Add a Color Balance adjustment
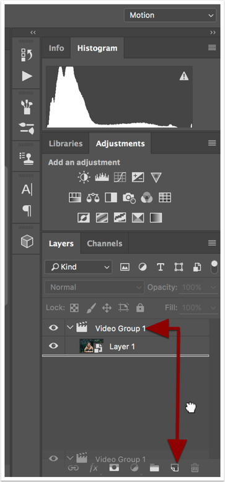Screen dimensions: 225x482 (x=93, y=197)
